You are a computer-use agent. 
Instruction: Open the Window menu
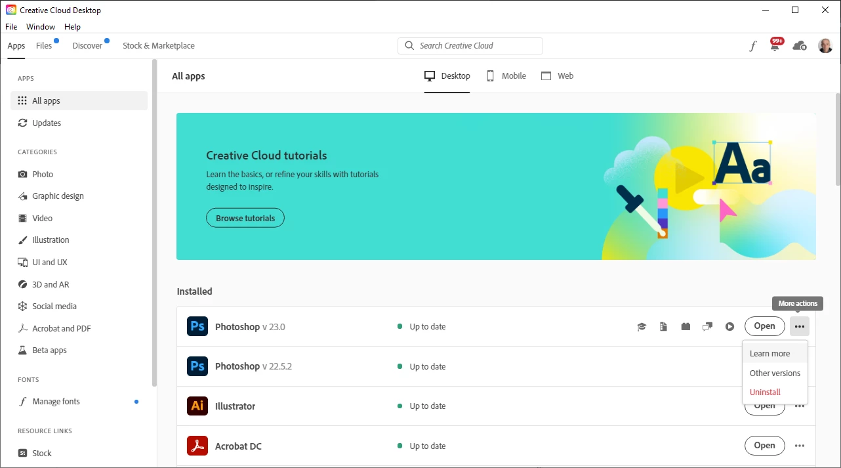pos(41,27)
